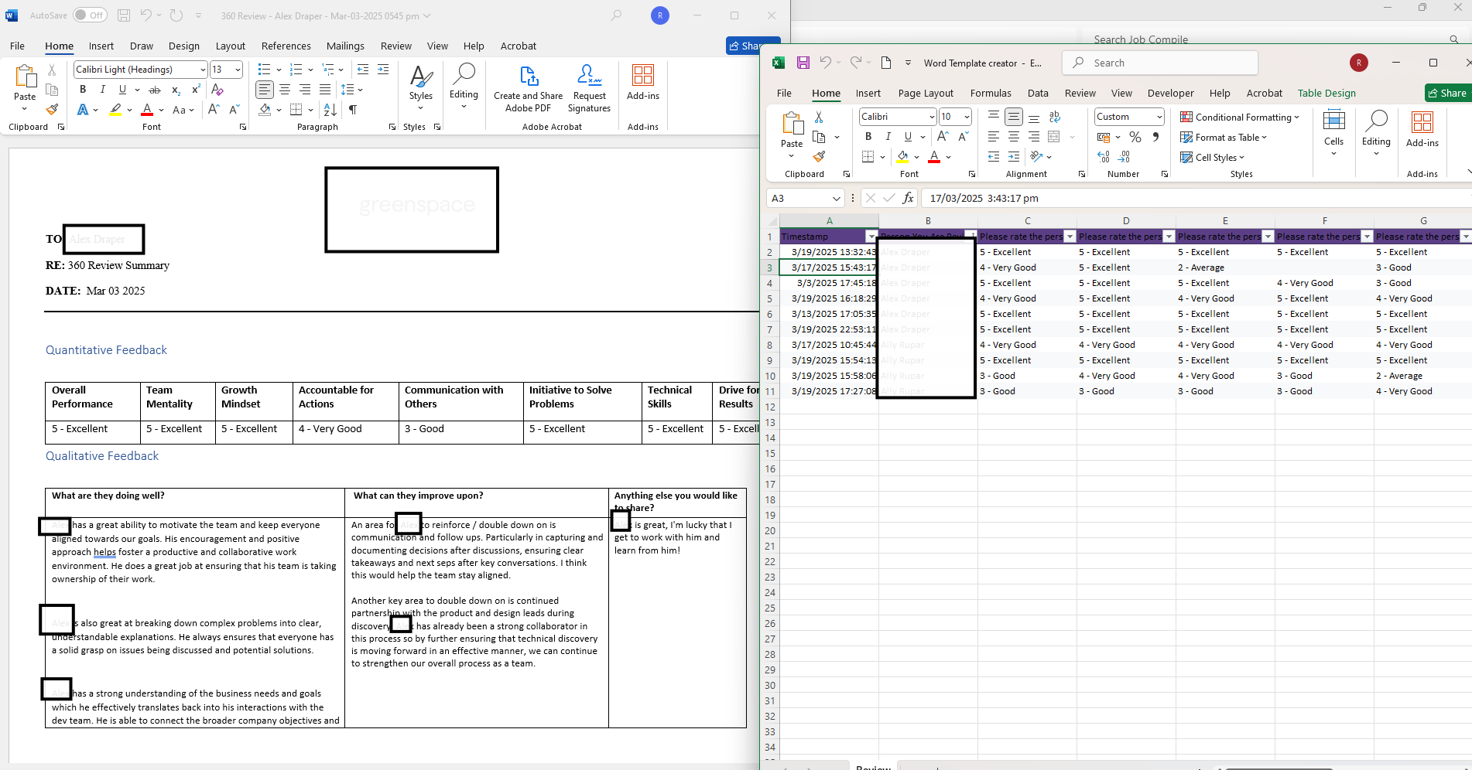
Task: Undo the last action in Word
Action: pos(146,15)
